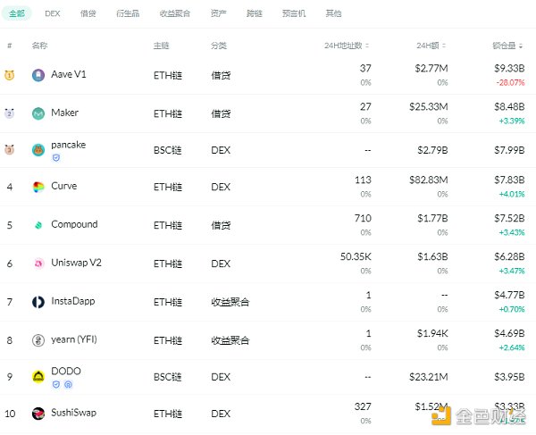Screen dimensions: 536x435
Task: Click the DODO logo icon
Action: pos(38,376)
